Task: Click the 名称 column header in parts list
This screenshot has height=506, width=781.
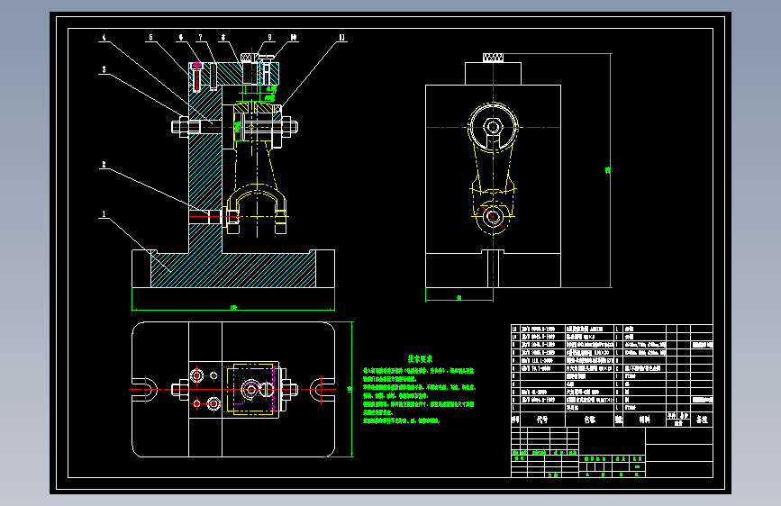Action: coord(590,420)
